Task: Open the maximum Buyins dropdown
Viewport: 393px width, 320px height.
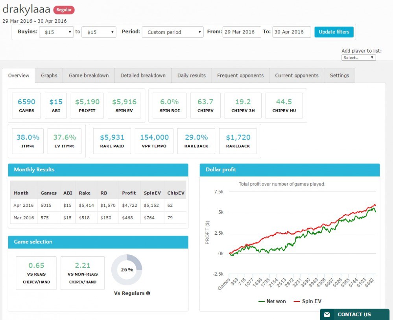Action: (x=99, y=32)
